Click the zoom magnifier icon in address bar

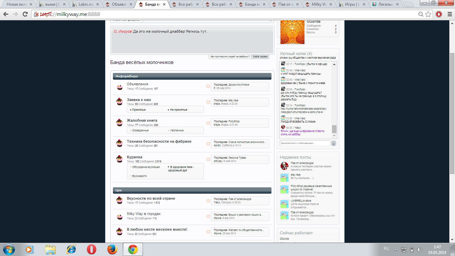[x=421, y=14]
